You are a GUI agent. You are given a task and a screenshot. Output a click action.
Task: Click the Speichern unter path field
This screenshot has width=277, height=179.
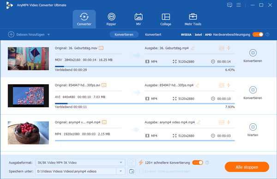click(76, 171)
